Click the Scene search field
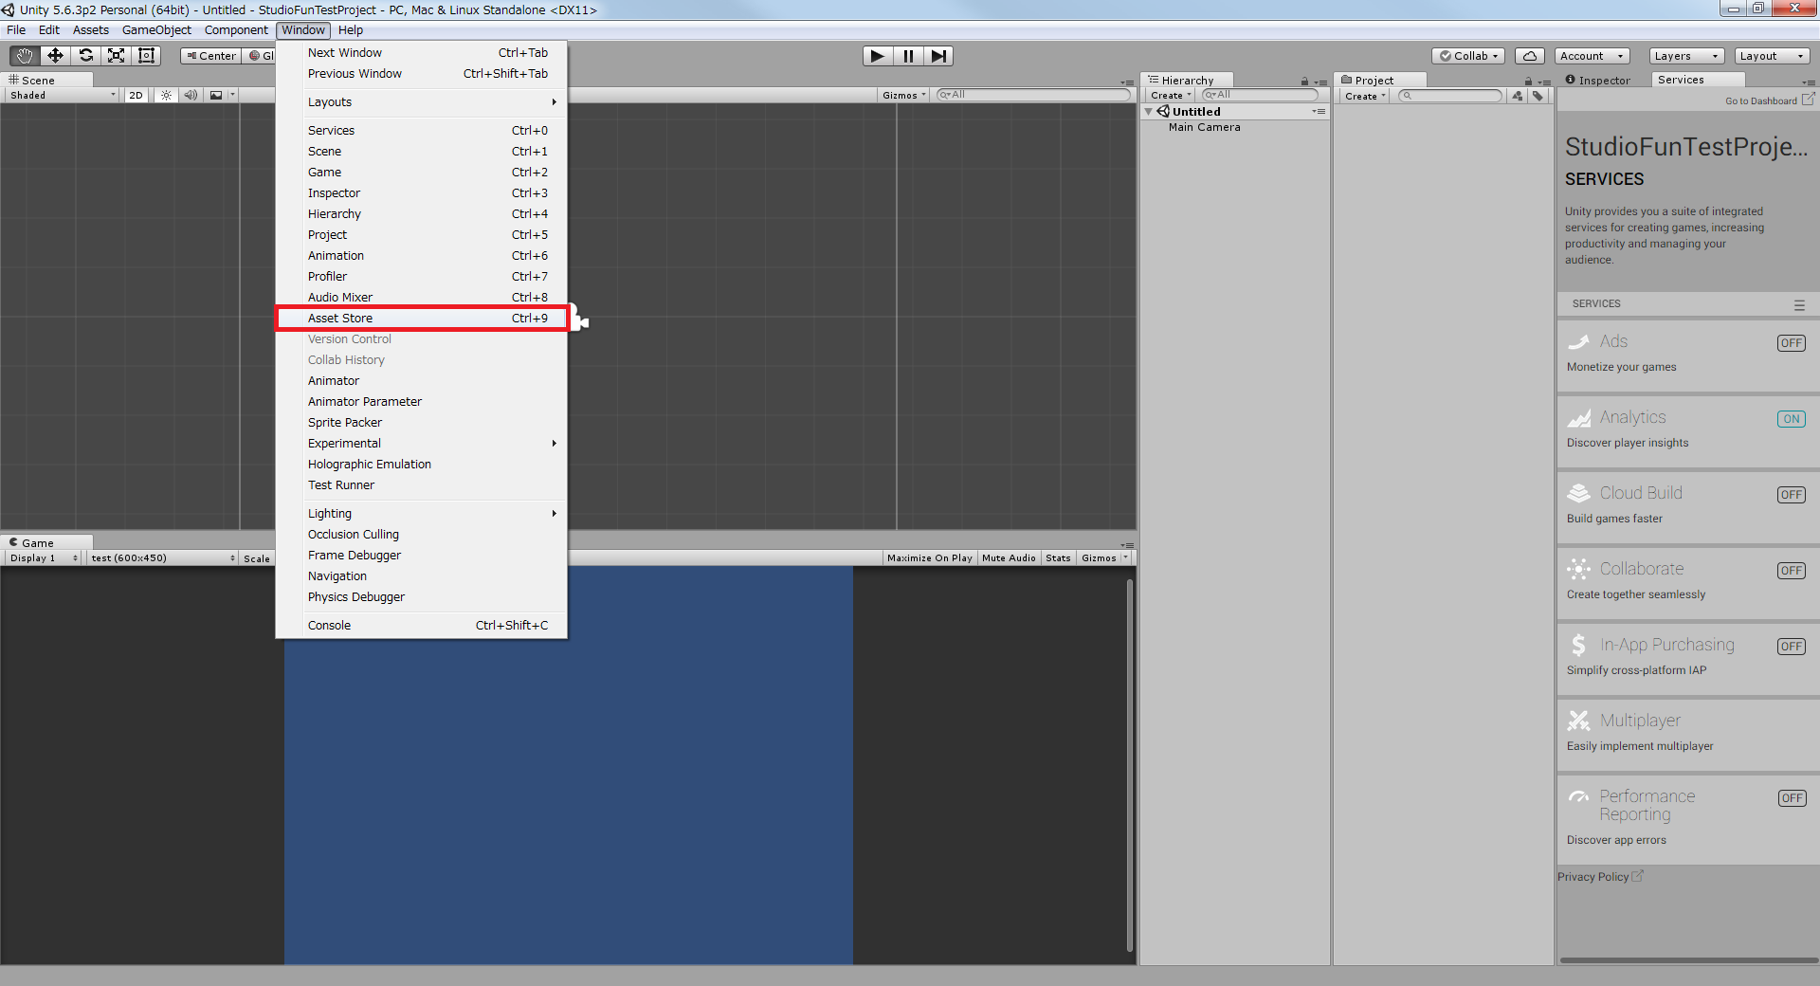The height and width of the screenshot is (986, 1820). click(1034, 95)
